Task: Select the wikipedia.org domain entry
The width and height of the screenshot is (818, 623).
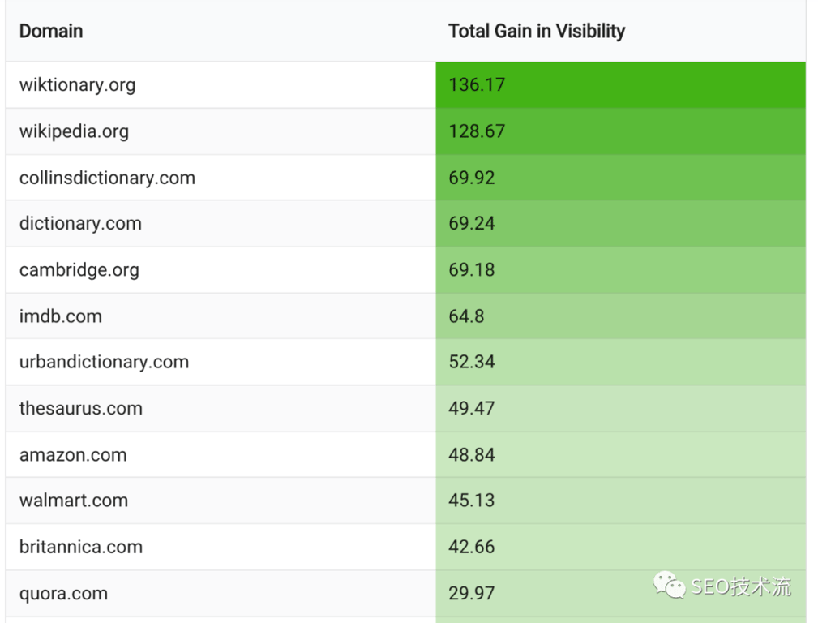Action: 74,131
